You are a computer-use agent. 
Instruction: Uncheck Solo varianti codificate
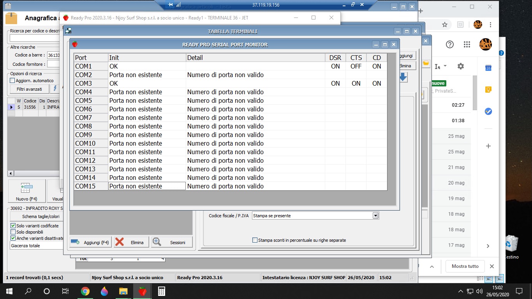[13, 226]
